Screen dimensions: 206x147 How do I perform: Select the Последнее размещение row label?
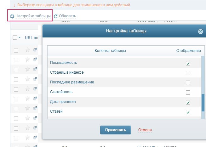pyautogui.click(x=72, y=82)
